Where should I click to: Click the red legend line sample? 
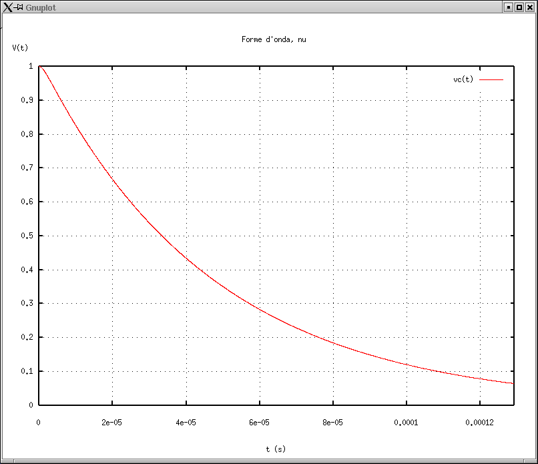click(491, 79)
